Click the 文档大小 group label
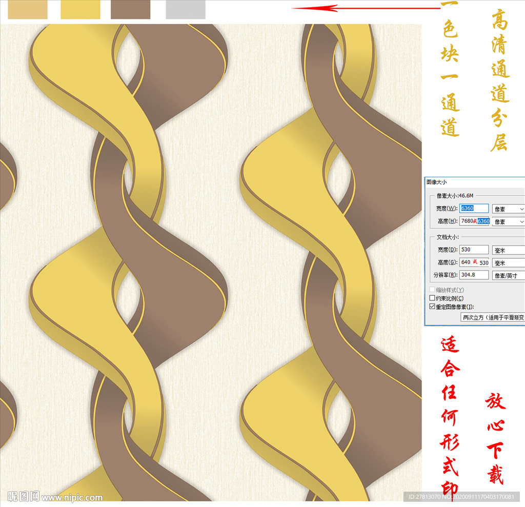 (447, 237)
